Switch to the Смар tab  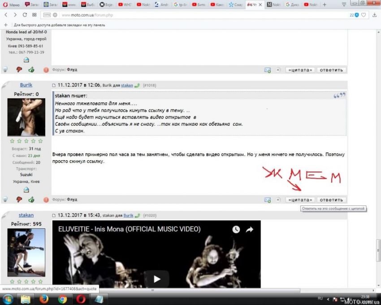coord(235,4)
